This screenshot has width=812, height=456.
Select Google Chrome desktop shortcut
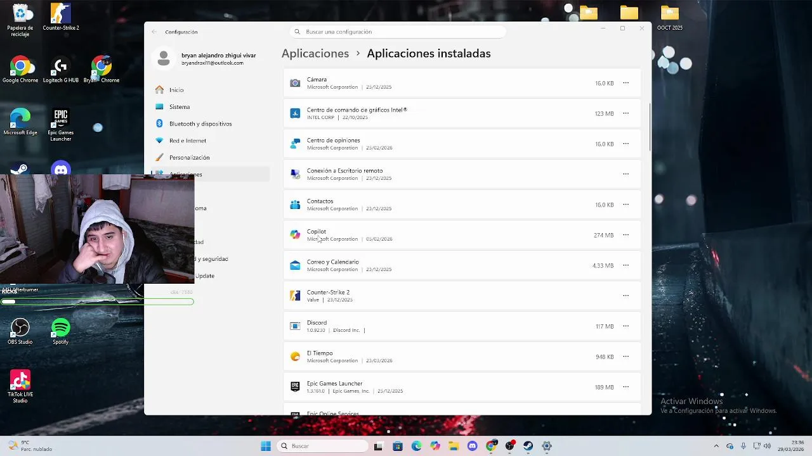point(20,70)
